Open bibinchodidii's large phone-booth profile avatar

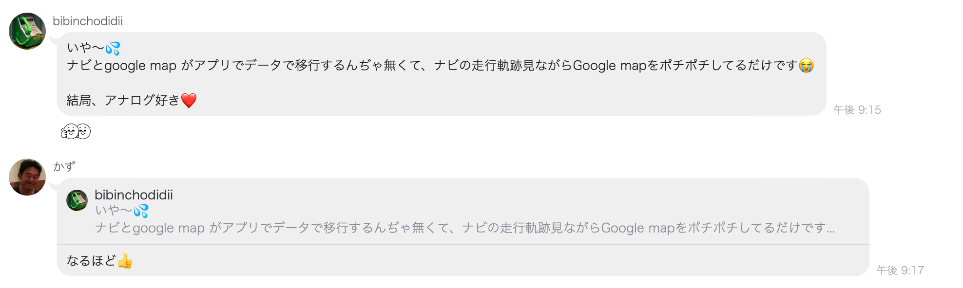(x=27, y=31)
